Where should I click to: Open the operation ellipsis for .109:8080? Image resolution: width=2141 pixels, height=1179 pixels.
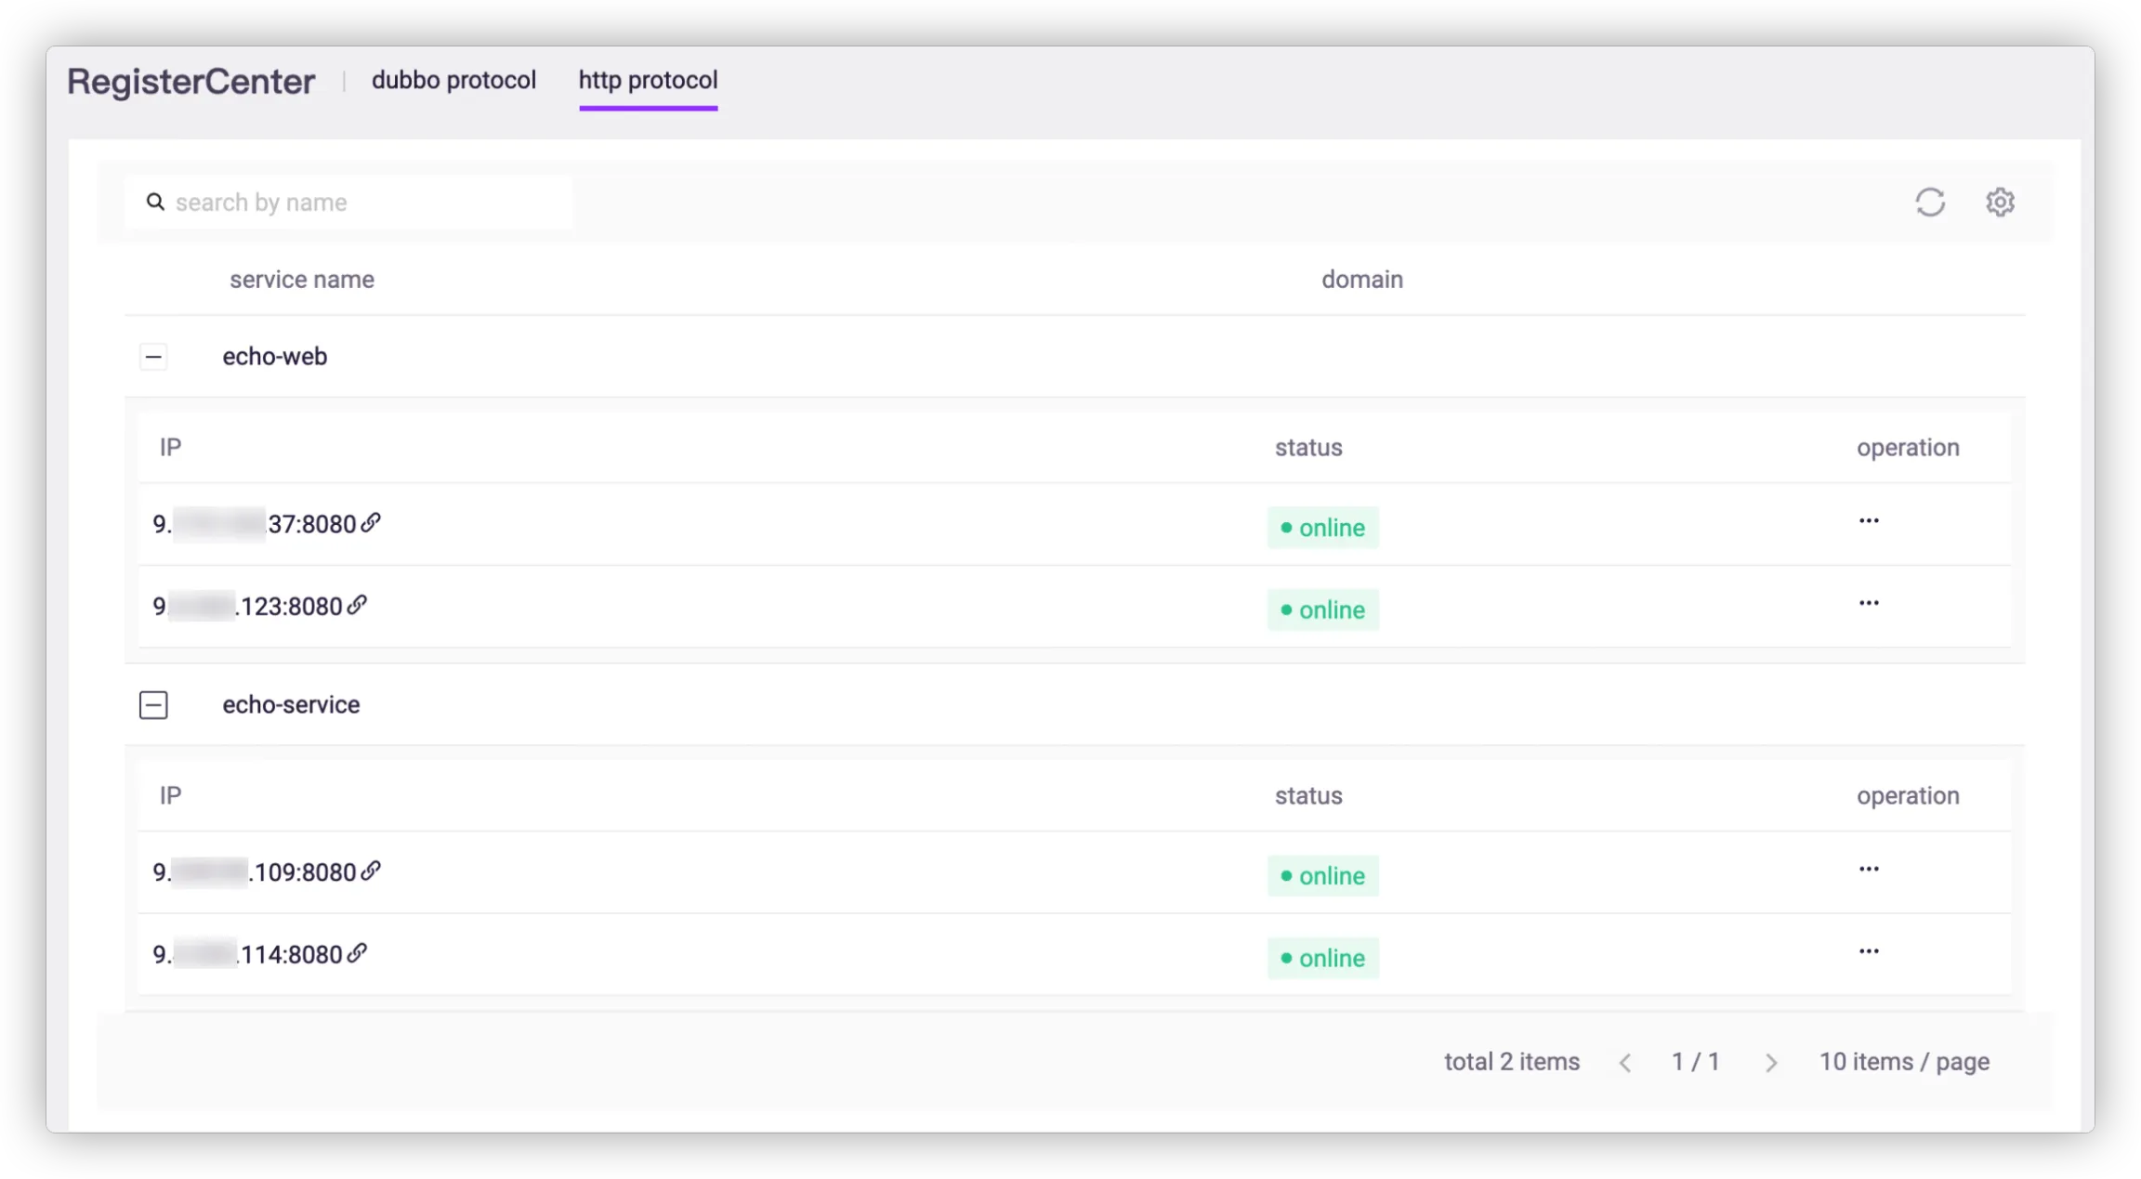(x=1869, y=869)
